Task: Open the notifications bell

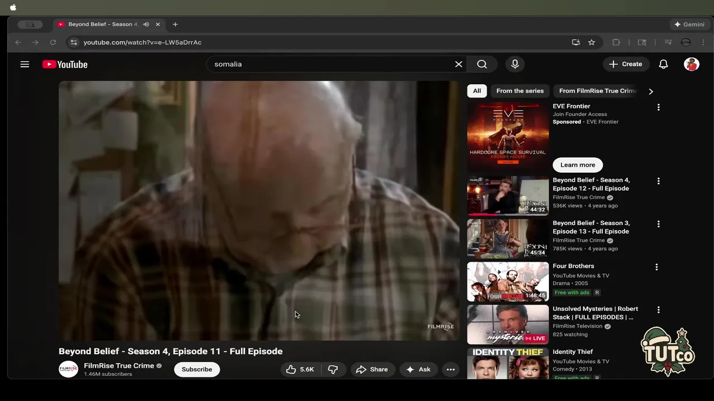Action: (x=663, y=64)
